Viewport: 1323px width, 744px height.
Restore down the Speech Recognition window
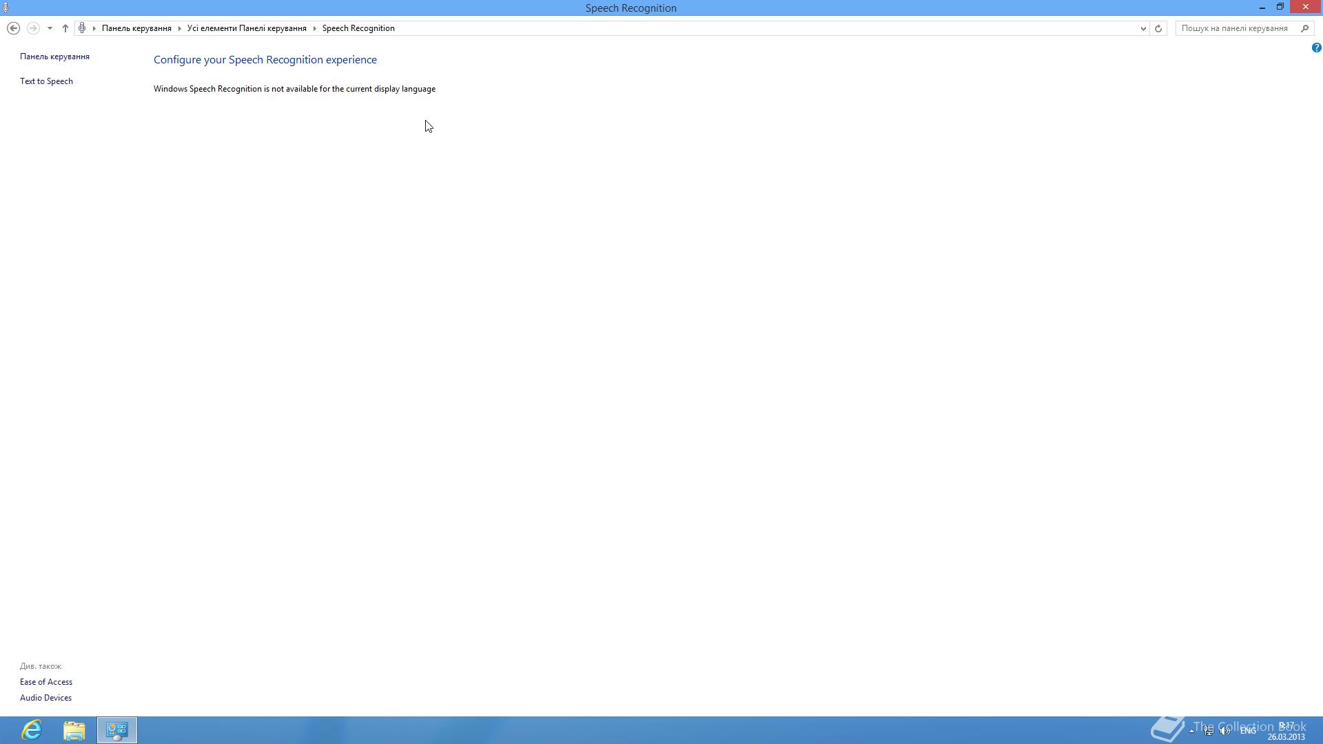click(1280, 7)
